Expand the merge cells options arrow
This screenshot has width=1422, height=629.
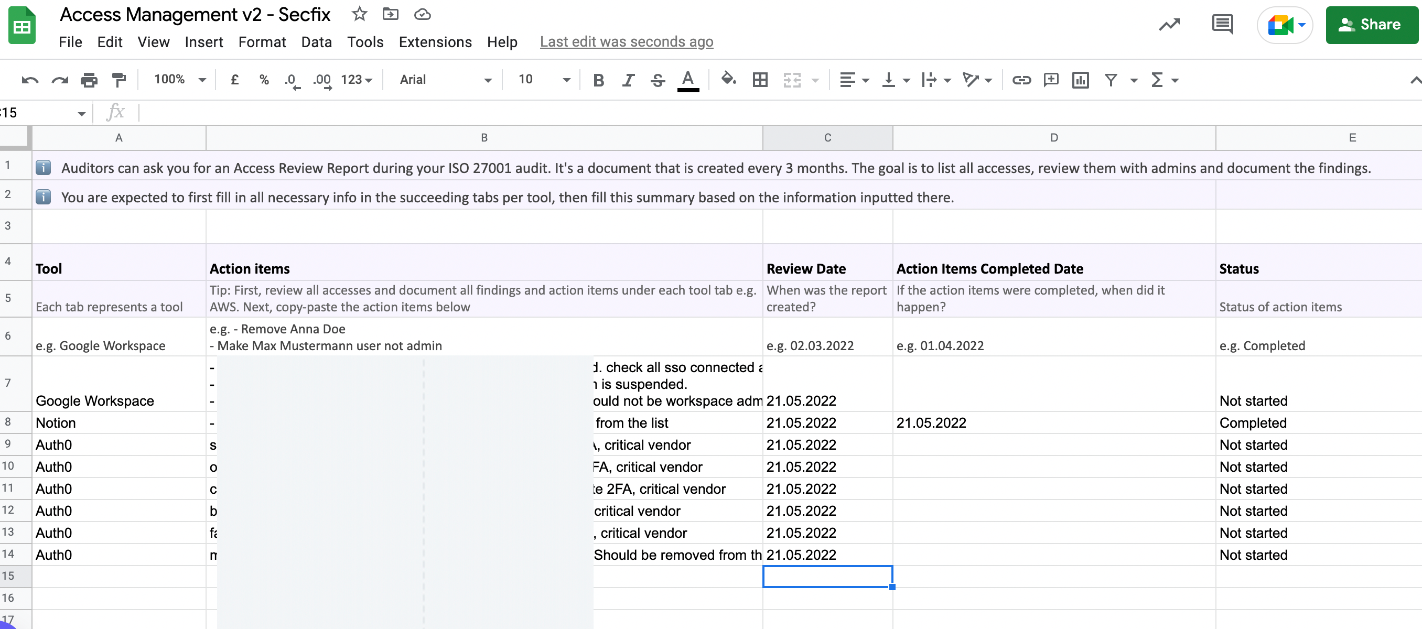tap(815, 81)
